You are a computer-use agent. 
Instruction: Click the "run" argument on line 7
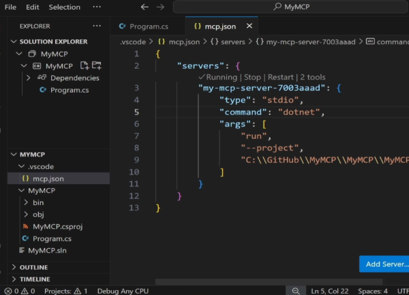(254, 136)
